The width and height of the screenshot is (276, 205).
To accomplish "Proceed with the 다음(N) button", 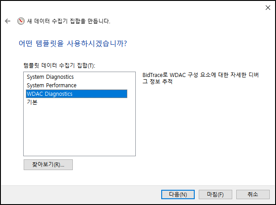I will click(x=178, y=194).
